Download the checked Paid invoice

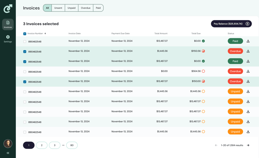click(248, 61)
